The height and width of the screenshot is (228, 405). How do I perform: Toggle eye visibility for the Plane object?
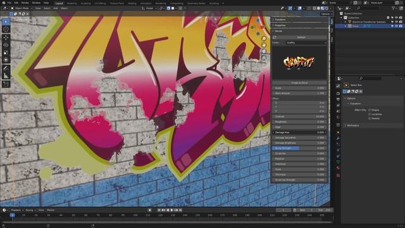(397, 26)
